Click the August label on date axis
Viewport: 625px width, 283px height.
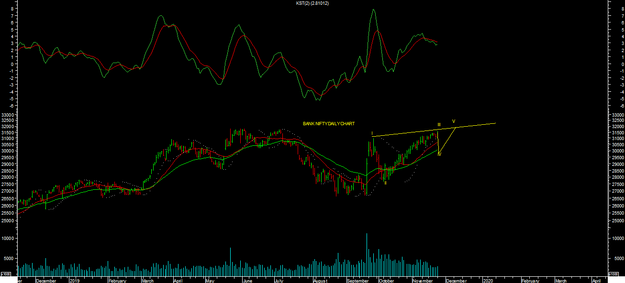click(x=320, y=281)
